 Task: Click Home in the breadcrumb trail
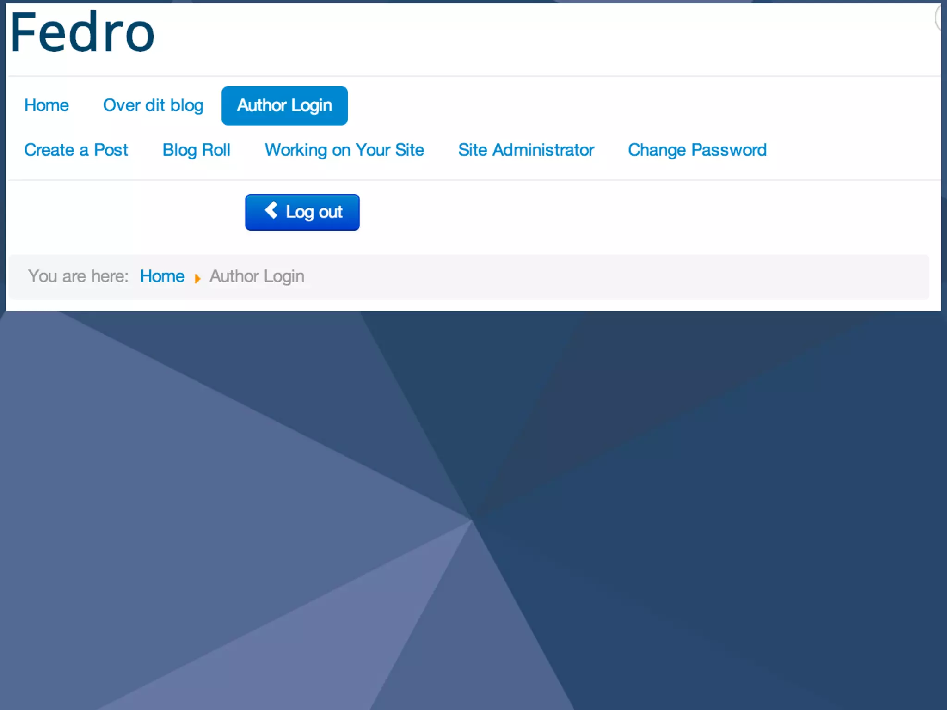[162, 276]
